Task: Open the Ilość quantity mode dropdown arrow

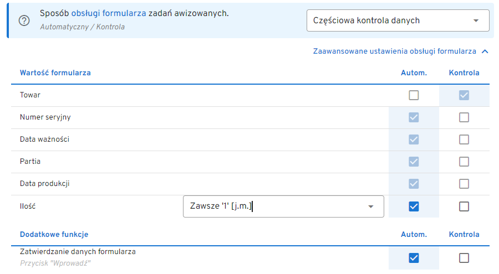Action: (x=370, y=206)
